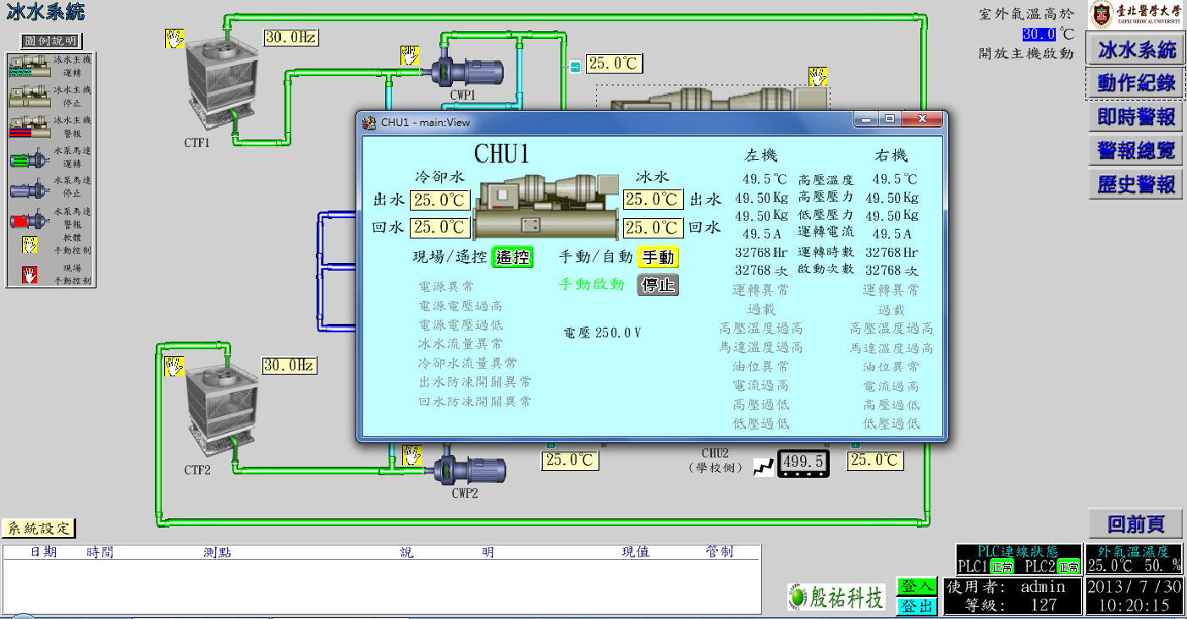Click the hand icon above CTF1 tower
Screen dimensions: 1187x619
click(x=174, y=39)
